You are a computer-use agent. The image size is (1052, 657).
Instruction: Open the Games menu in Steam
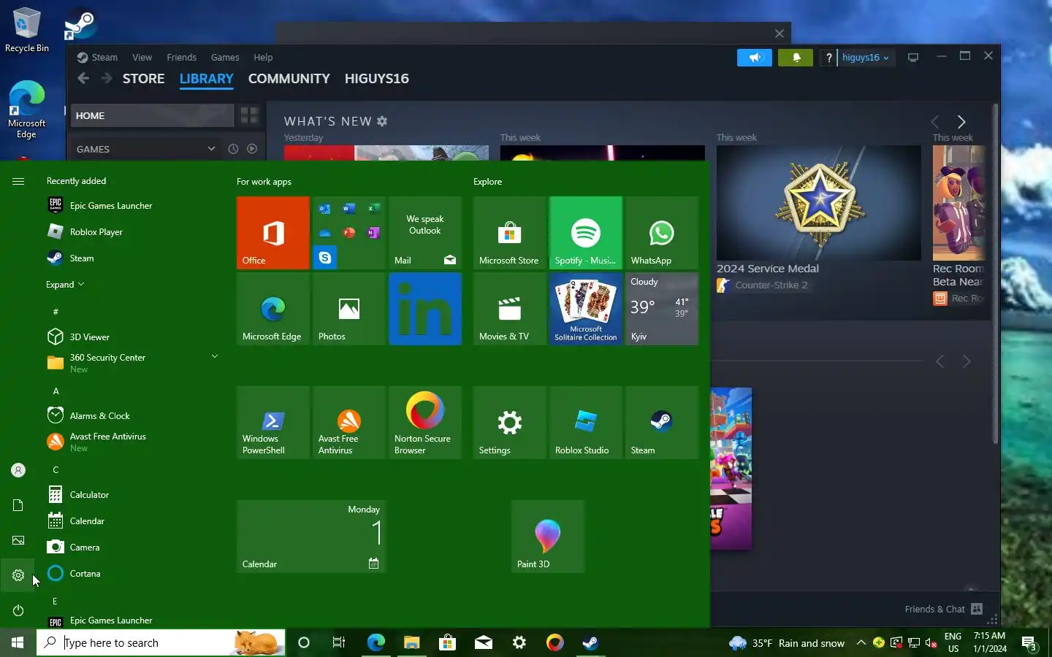click(225, 58)
